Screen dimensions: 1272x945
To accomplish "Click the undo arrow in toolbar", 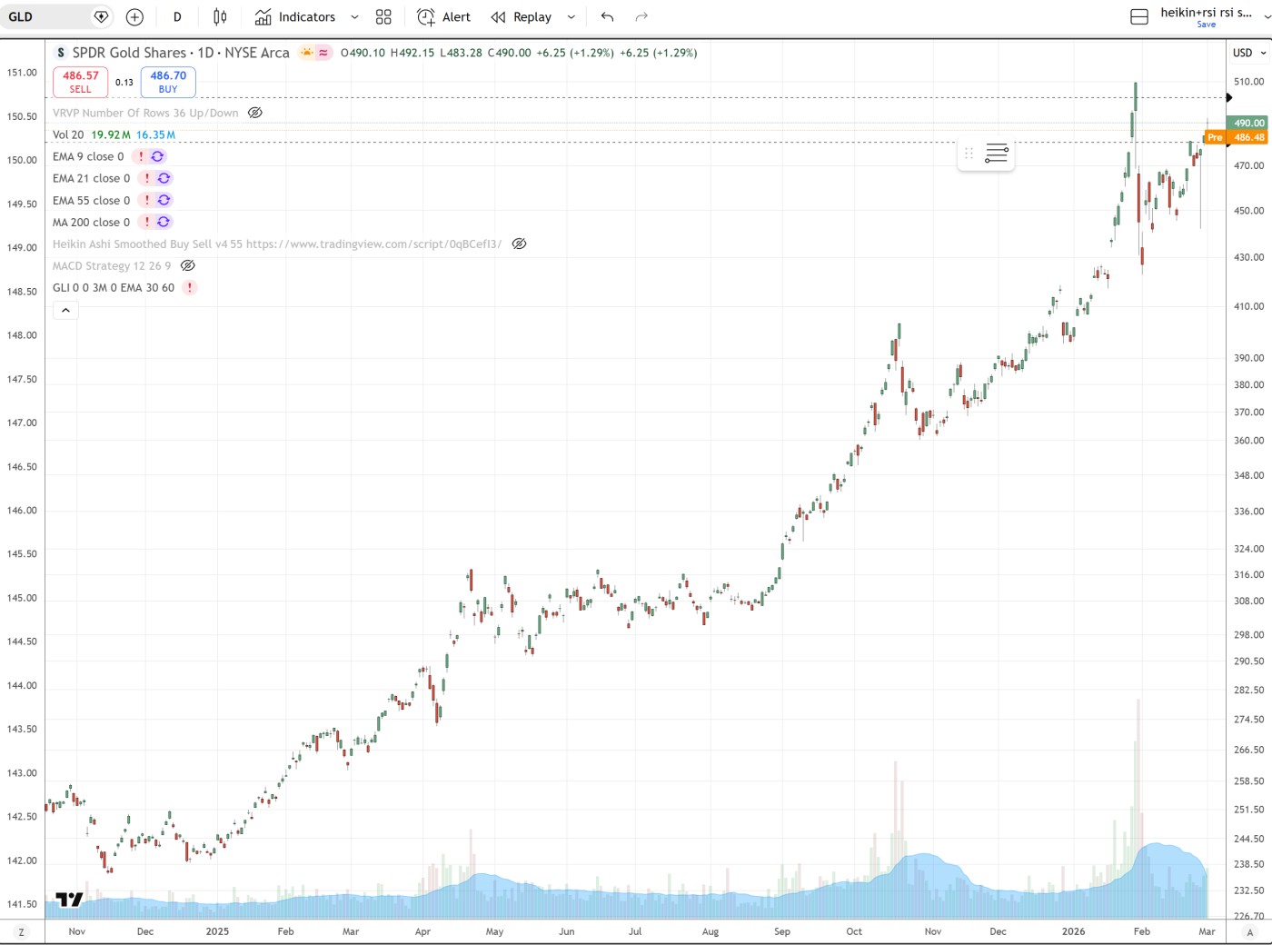I will coord(607,17).
